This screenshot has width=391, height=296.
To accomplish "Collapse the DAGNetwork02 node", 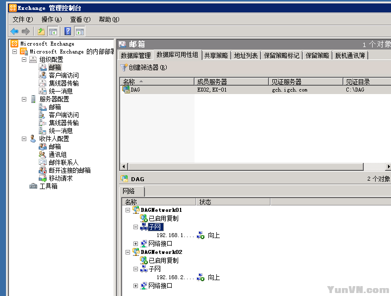I will coord(128,252).
